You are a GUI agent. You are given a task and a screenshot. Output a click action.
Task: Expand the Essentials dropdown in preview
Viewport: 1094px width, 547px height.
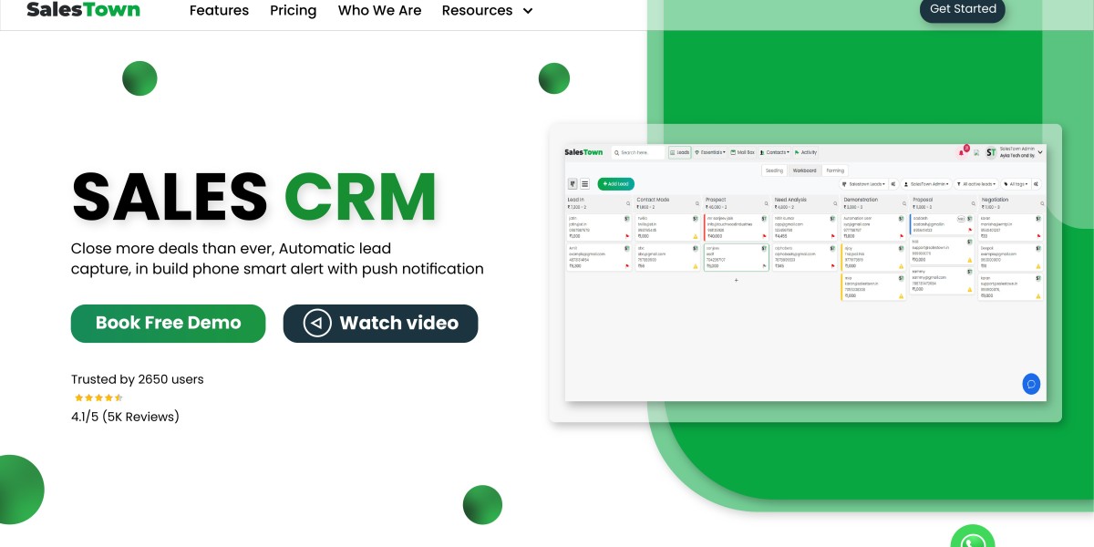point(711,152)
